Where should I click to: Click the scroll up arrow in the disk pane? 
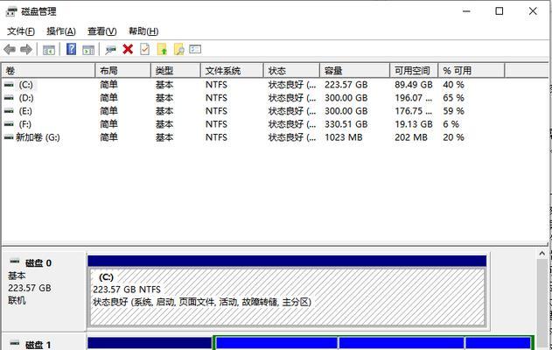click(x=542, y=253)
